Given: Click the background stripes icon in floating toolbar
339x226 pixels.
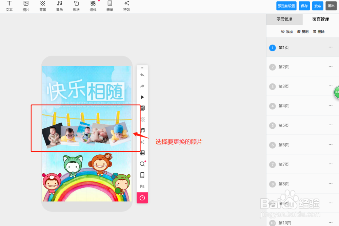Looking at the screenshot, I should (142, 119).
